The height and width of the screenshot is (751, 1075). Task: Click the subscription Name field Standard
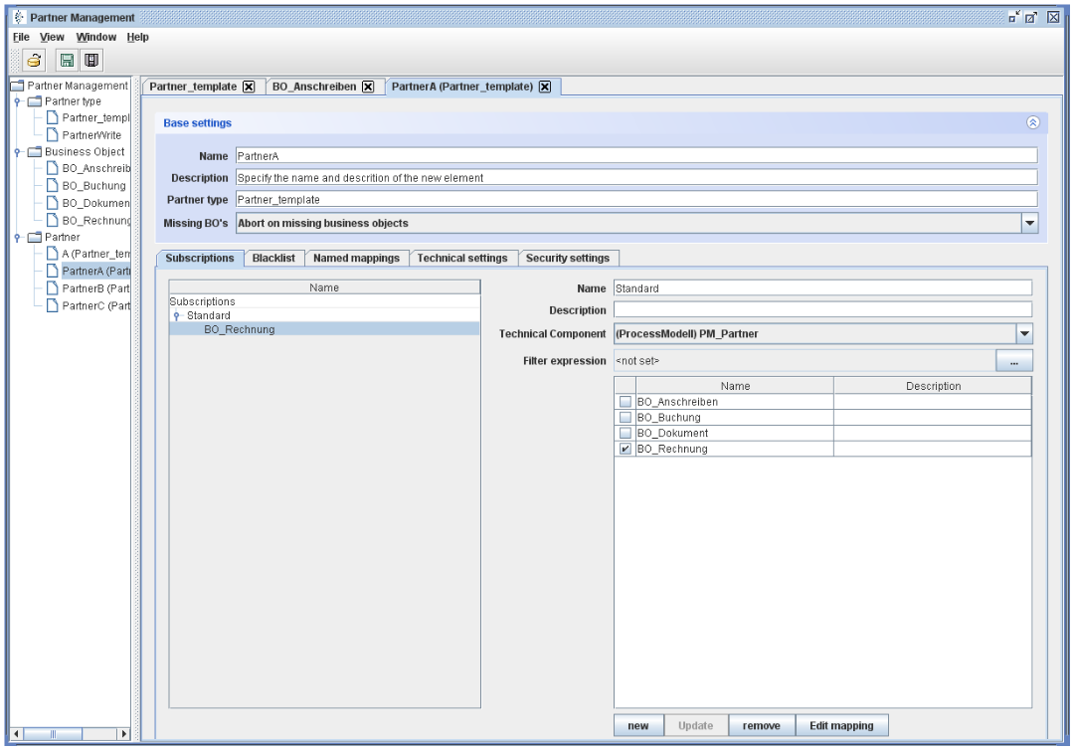822,288
